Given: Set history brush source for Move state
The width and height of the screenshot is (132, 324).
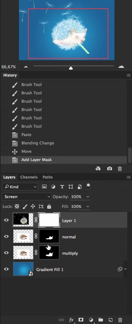Looking at the screenshot, I should [x=5, y=151].
